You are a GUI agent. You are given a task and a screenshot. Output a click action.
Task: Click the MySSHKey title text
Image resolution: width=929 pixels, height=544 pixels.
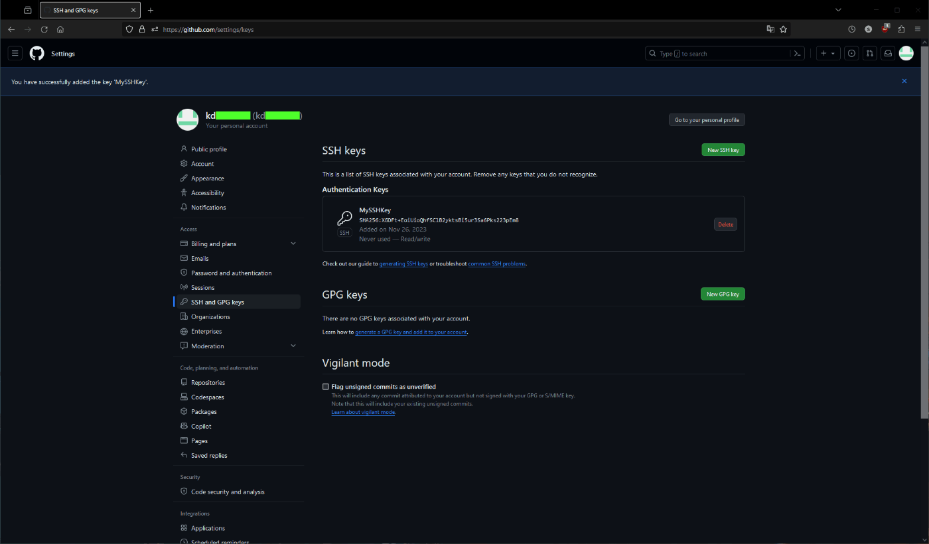[x=375, y=210]
